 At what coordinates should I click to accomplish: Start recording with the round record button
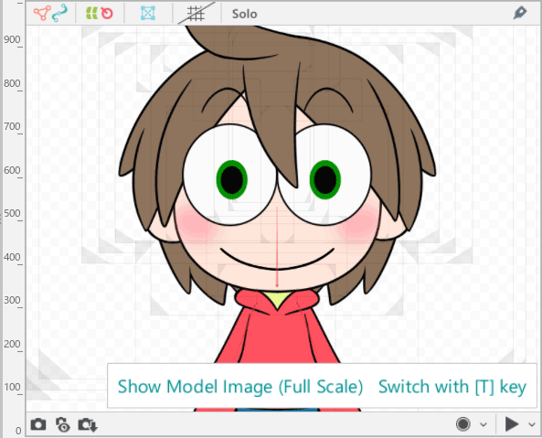pos(463,423)
